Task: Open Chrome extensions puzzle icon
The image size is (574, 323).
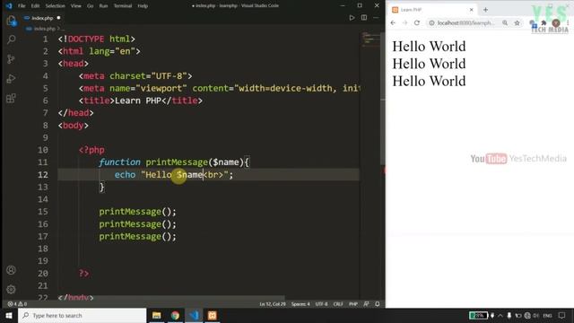Action: (x=544, y=22)
